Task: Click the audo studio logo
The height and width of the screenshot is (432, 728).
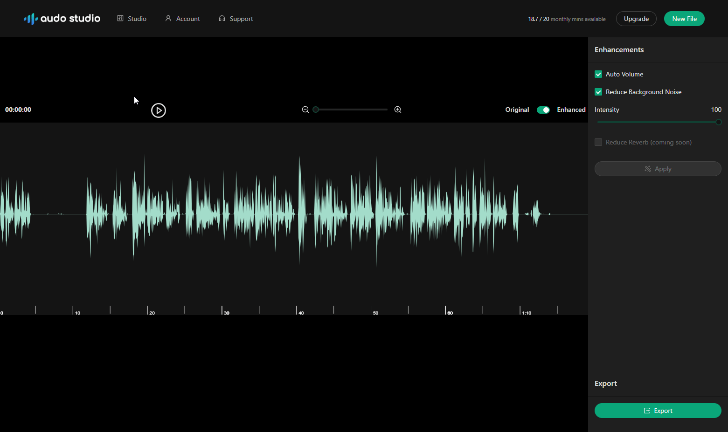Action: coord(62,19)
